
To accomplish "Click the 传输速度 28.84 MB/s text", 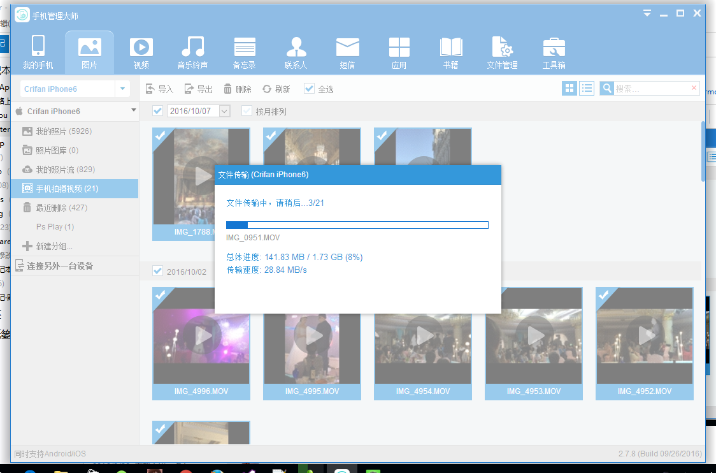I will (x=267, y=270).
